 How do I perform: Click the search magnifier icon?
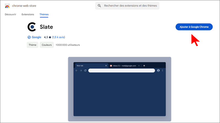pos(99,6)
